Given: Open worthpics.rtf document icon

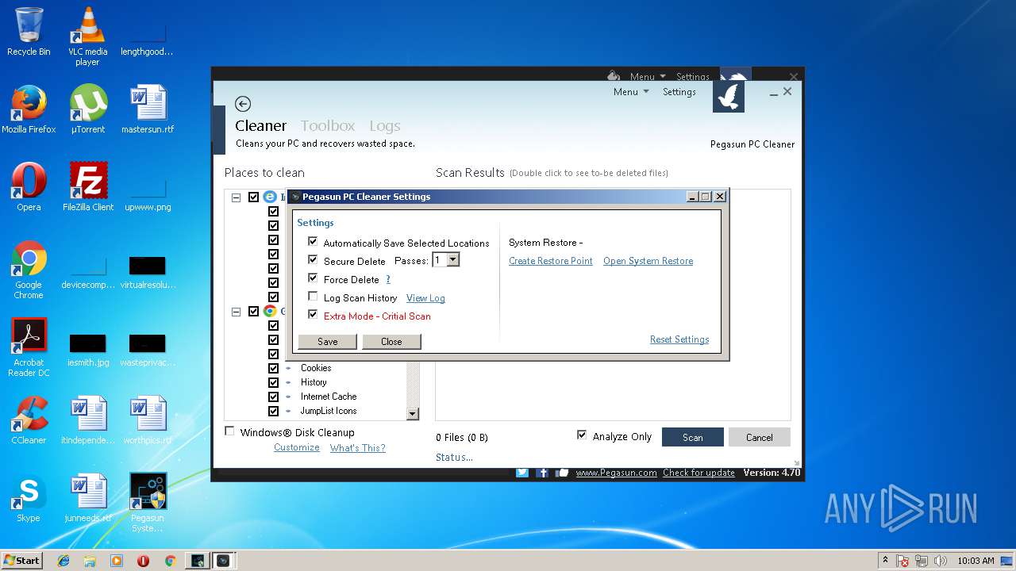Looking at the screenshot, I should pyautogui.click(x=148, y=420).
